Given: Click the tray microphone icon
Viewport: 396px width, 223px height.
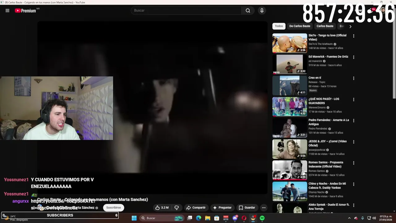Looking at the screenshot, I should pyautogui.click(x=362, y=218).
